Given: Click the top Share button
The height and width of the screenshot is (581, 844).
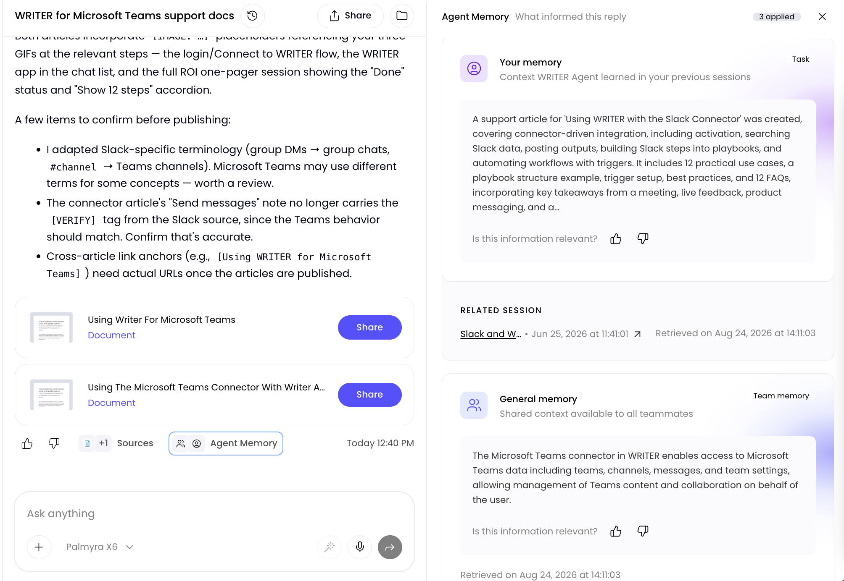Looking at the screenshot, I should (350, 16).
